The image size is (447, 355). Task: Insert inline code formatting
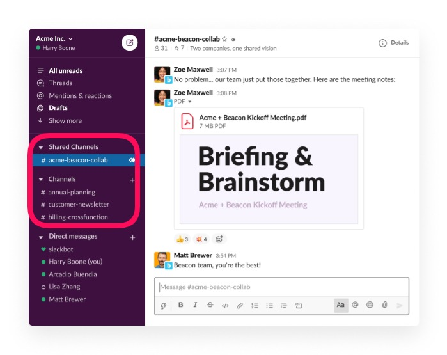tap(225, 306)
